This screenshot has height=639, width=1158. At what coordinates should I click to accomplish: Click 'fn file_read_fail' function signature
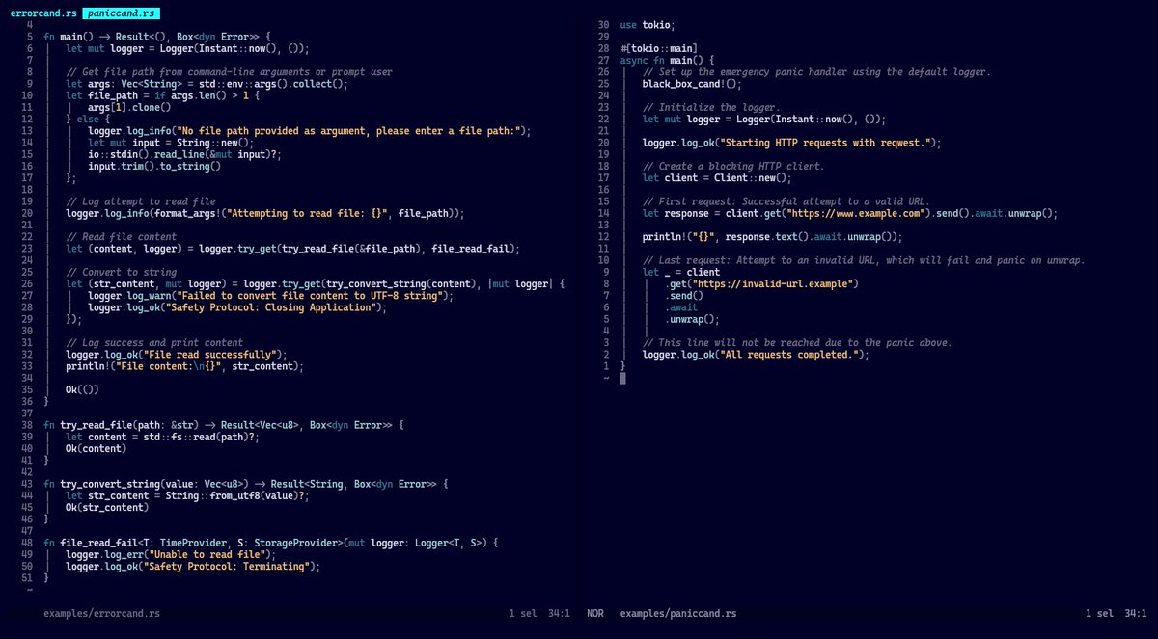(x=270, y=543)
